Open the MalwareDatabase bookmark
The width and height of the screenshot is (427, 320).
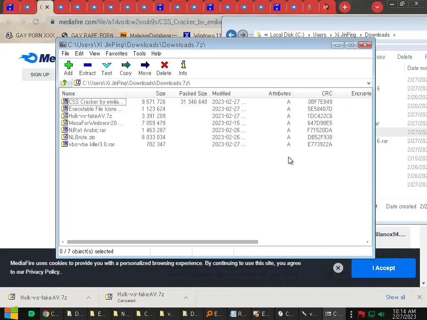(x=148, y=35)
